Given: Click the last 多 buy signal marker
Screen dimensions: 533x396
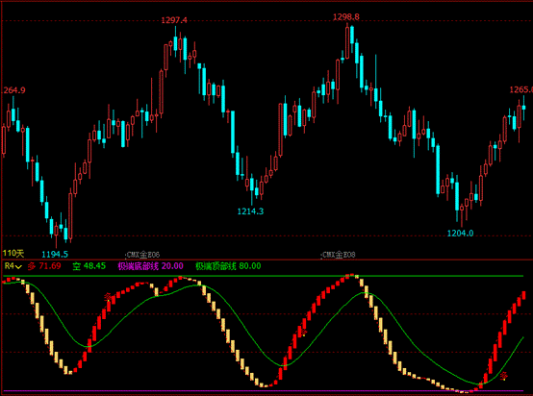Looking at the screenshot, I should (x=504, y=376).
